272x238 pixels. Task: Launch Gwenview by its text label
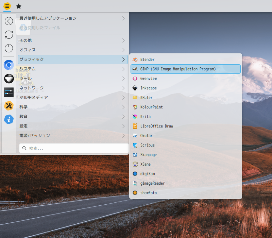149,79
